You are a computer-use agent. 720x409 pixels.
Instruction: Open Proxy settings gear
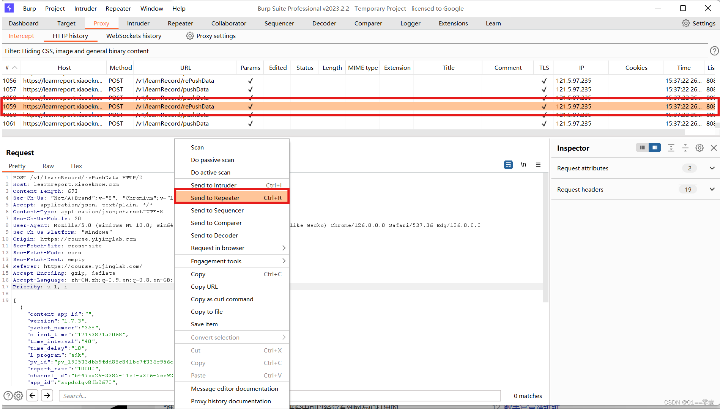[x=190, y=36]
